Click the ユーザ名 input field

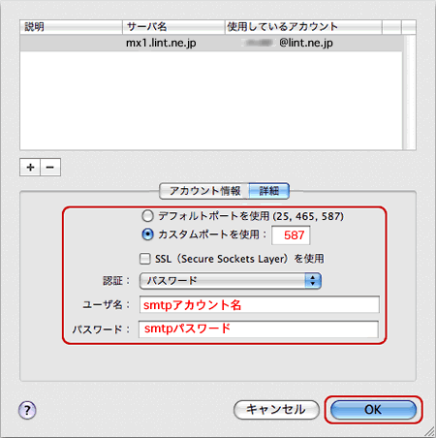point(260,304)
